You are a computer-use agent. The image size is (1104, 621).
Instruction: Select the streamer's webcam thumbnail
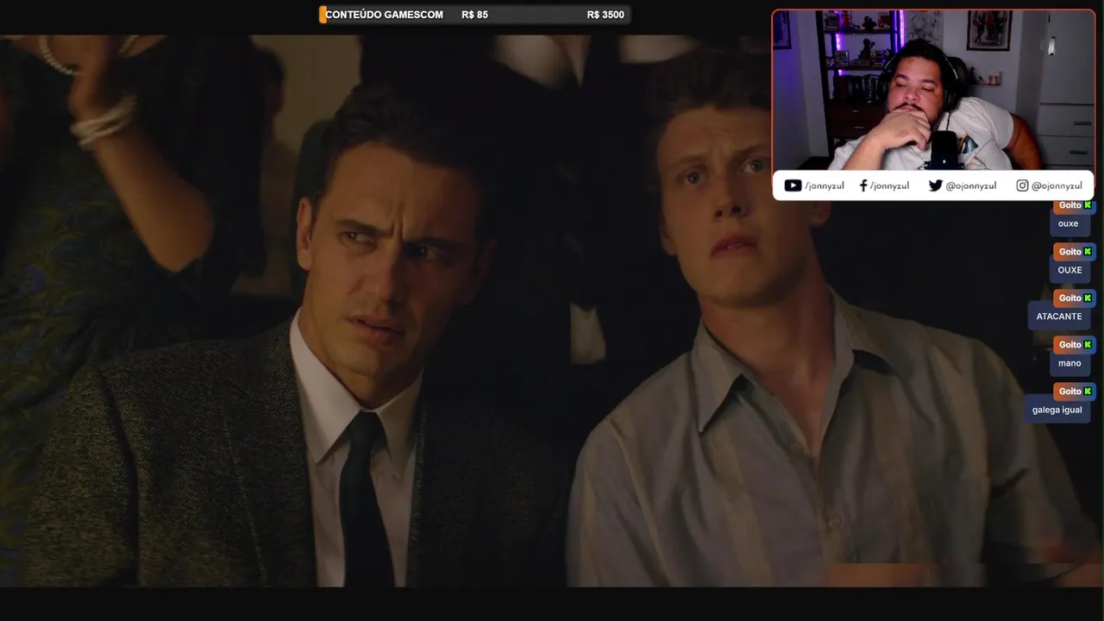pos(933,90)
